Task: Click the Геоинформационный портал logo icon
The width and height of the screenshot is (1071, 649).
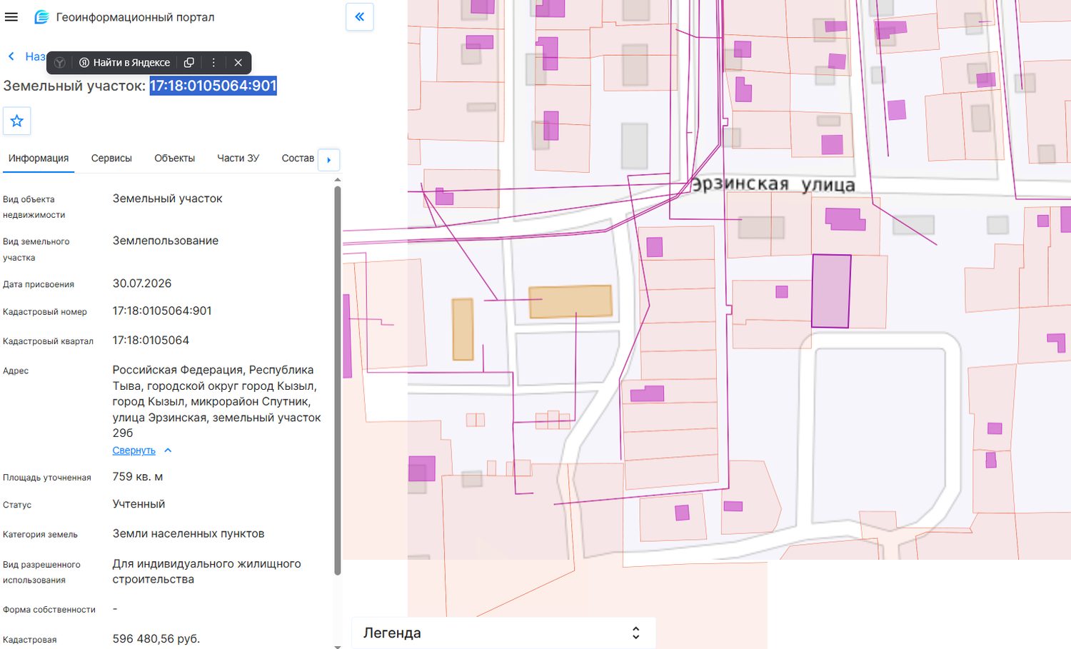Action: click(41, 17)
